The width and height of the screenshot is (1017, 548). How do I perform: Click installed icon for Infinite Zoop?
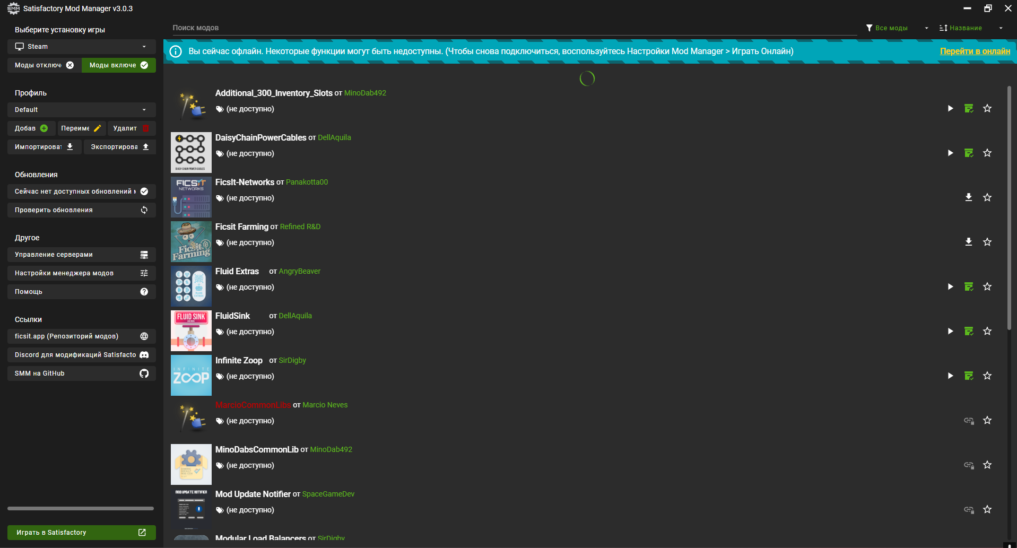[x=969, y=376]
